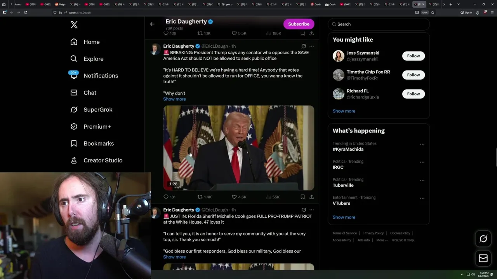Open the taskbar volume icon
The width and height of the screenshot is (497, 279).
click(x=473, y=274)
